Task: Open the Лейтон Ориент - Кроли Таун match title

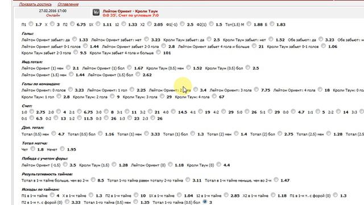Action: point(130,11)
